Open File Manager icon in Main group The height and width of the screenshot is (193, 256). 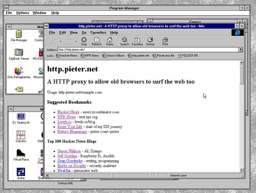coord(19,36)
